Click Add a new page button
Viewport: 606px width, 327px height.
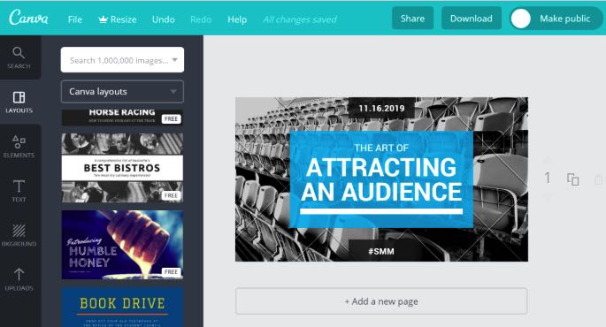(x=381, y=301)
